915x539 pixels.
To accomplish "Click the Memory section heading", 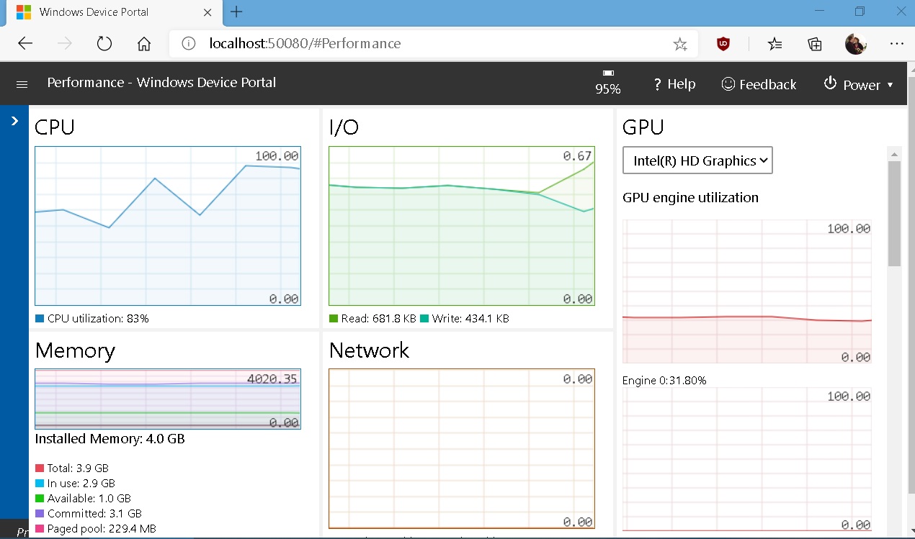I will 75,350.
